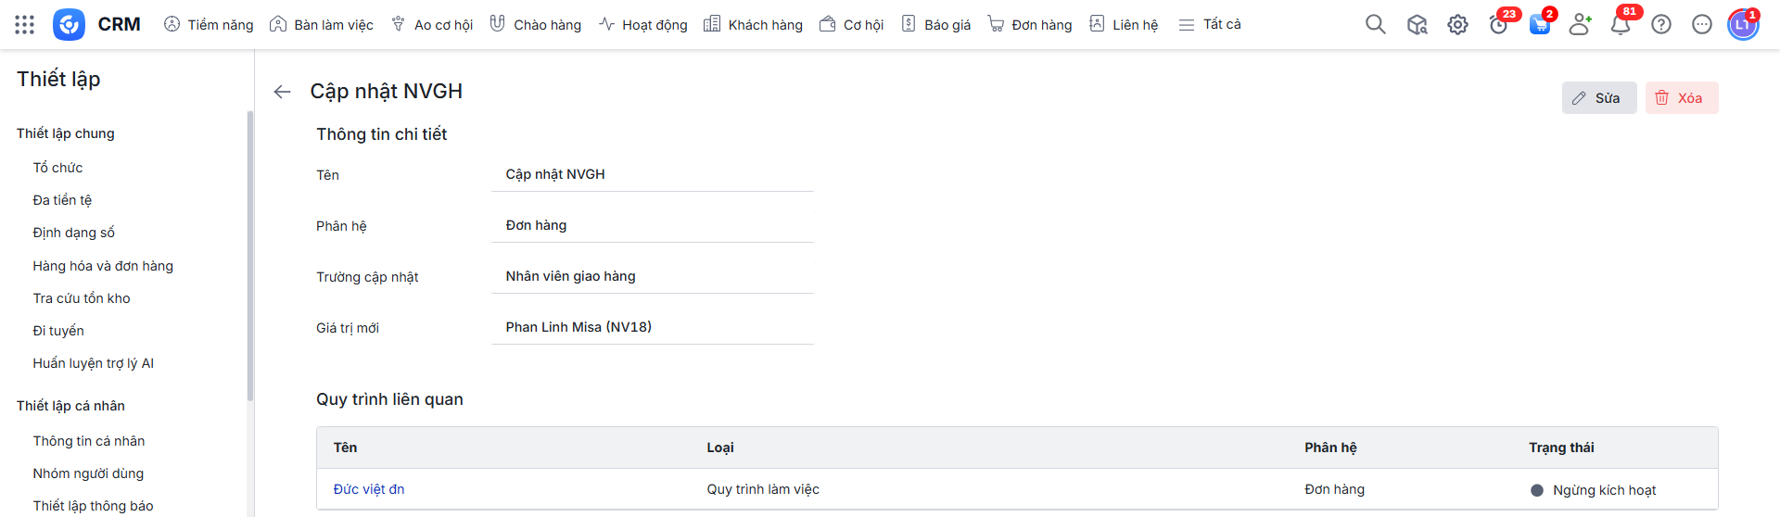Open the notifications bell

click(x=1621, y=25)
